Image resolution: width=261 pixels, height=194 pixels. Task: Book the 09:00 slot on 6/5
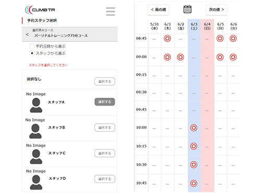coord(220,57)
